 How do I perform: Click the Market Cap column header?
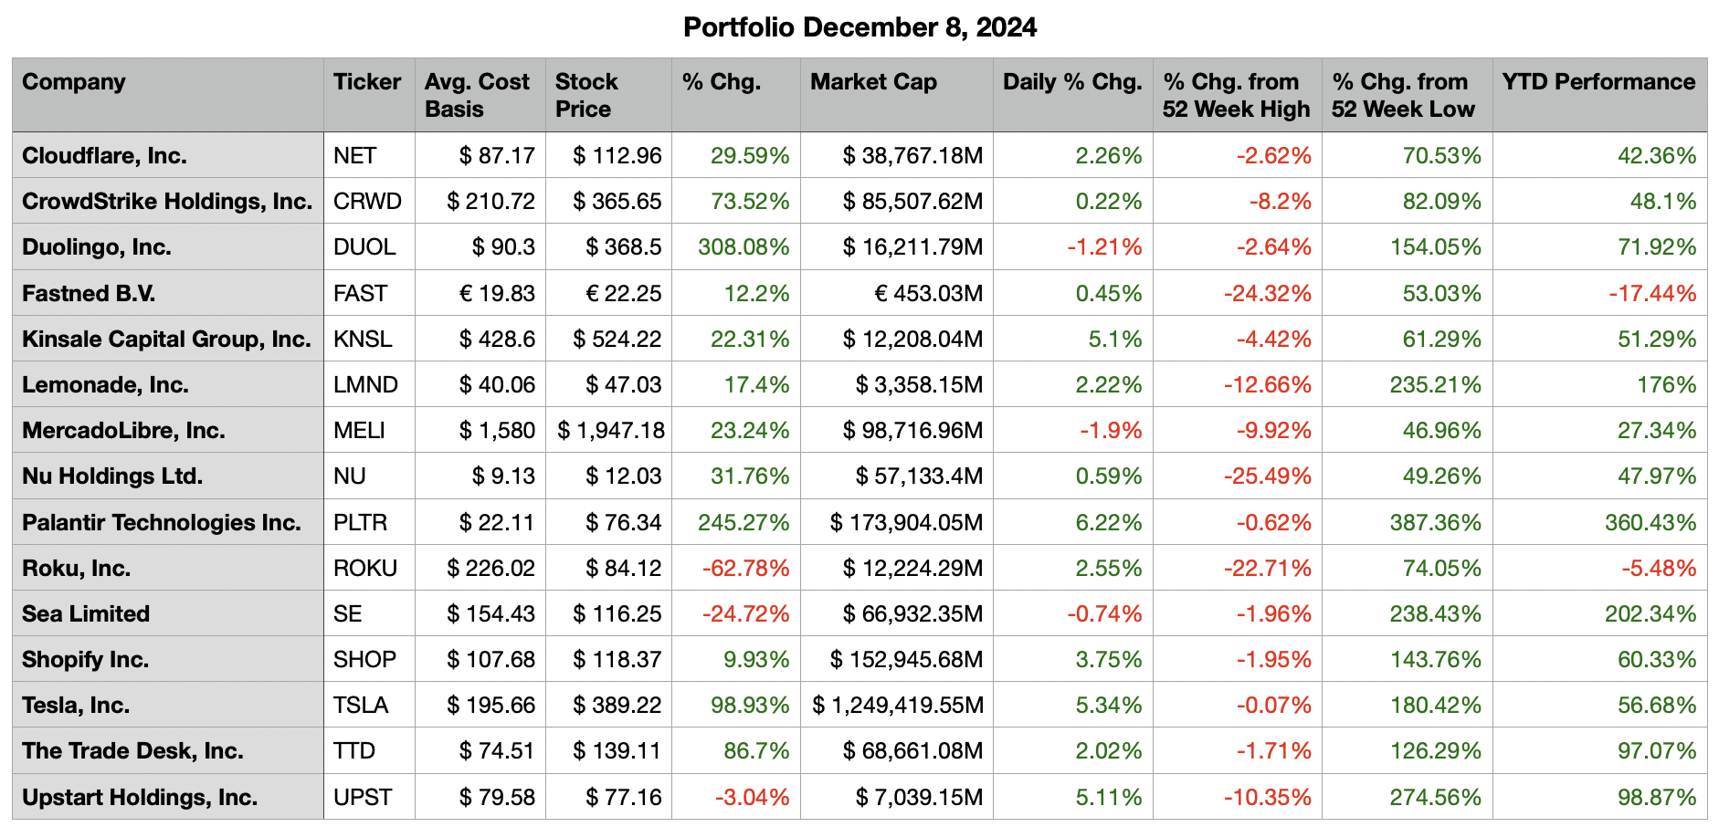point(873,82)
